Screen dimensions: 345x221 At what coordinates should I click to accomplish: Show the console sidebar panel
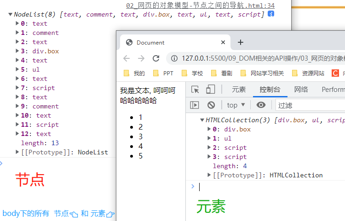pos(195,105)
